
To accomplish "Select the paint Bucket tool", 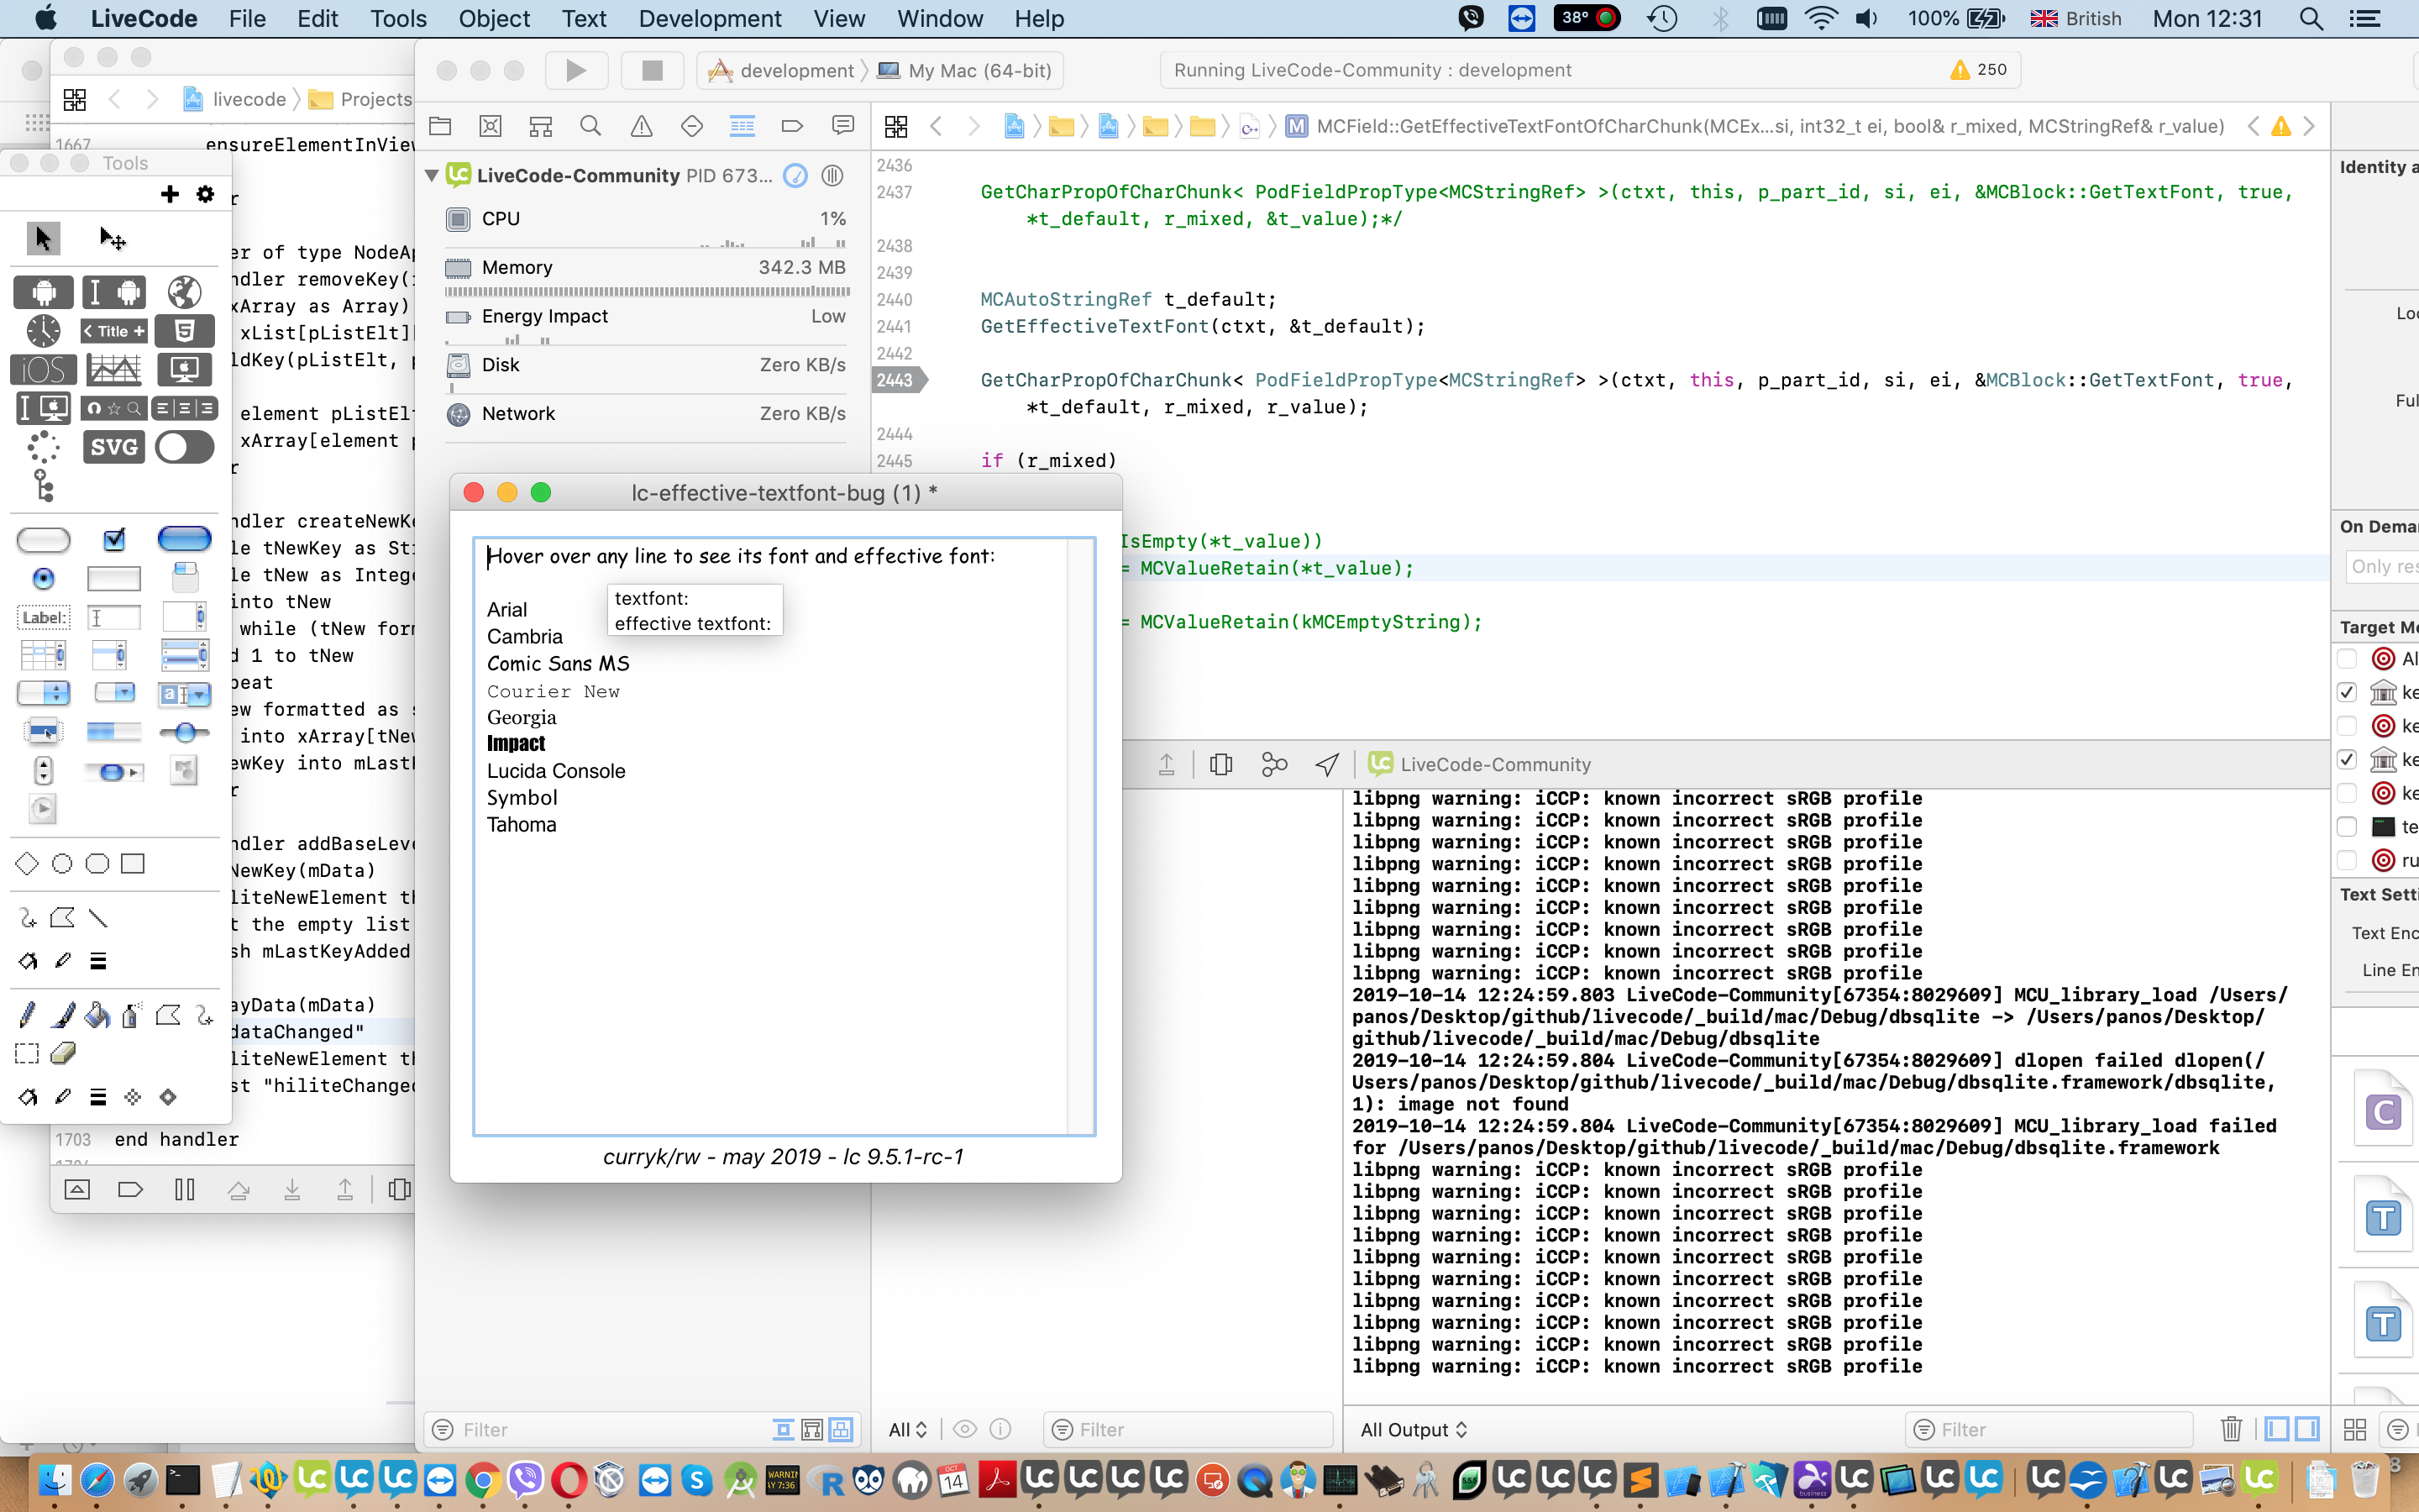I will (97, 1016).
